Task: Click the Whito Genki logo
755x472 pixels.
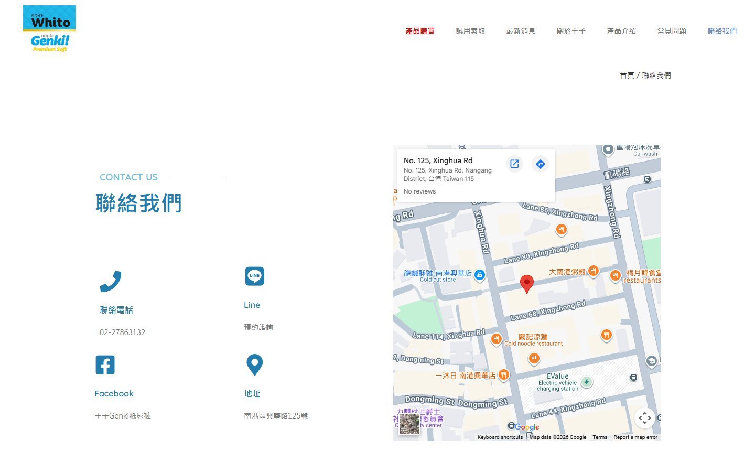Action: [x=50, y=29]
